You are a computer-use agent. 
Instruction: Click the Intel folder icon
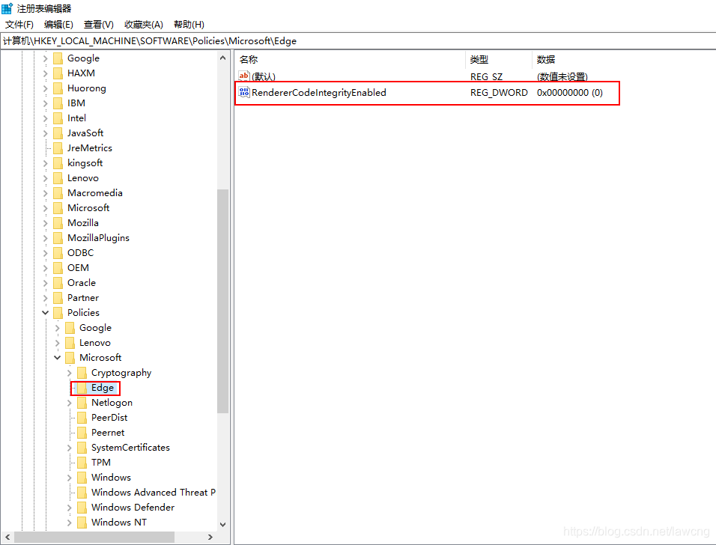(58, 118)
